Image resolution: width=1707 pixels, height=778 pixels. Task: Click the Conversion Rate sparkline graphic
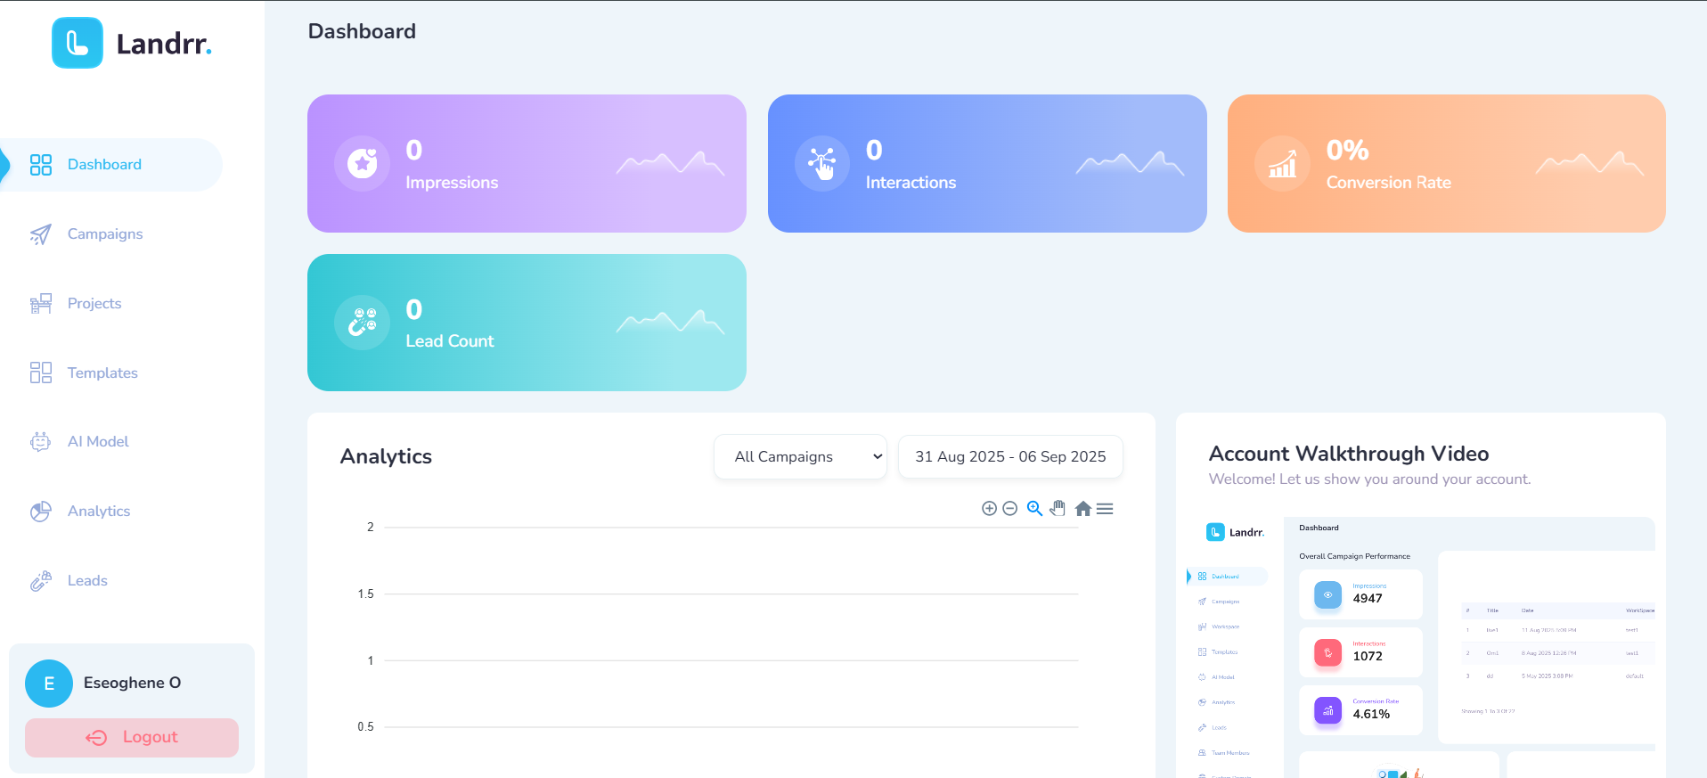[x=1589, y=163]
